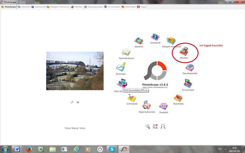Show hidden tray icons arrow
The height and width of the screenshot is (153, 245).
tap(225, 149)
